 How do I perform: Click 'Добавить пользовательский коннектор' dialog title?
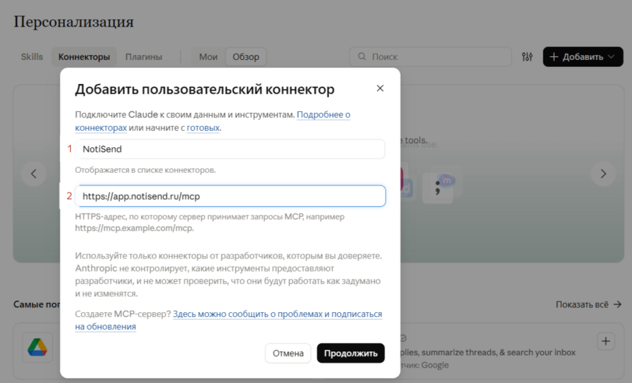(x=205, y=89)
